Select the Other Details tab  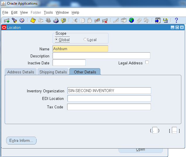(x=85, y=72)
